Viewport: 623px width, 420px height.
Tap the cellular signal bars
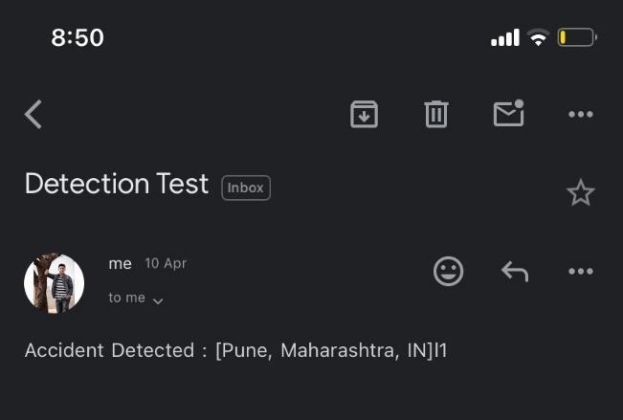504,38
